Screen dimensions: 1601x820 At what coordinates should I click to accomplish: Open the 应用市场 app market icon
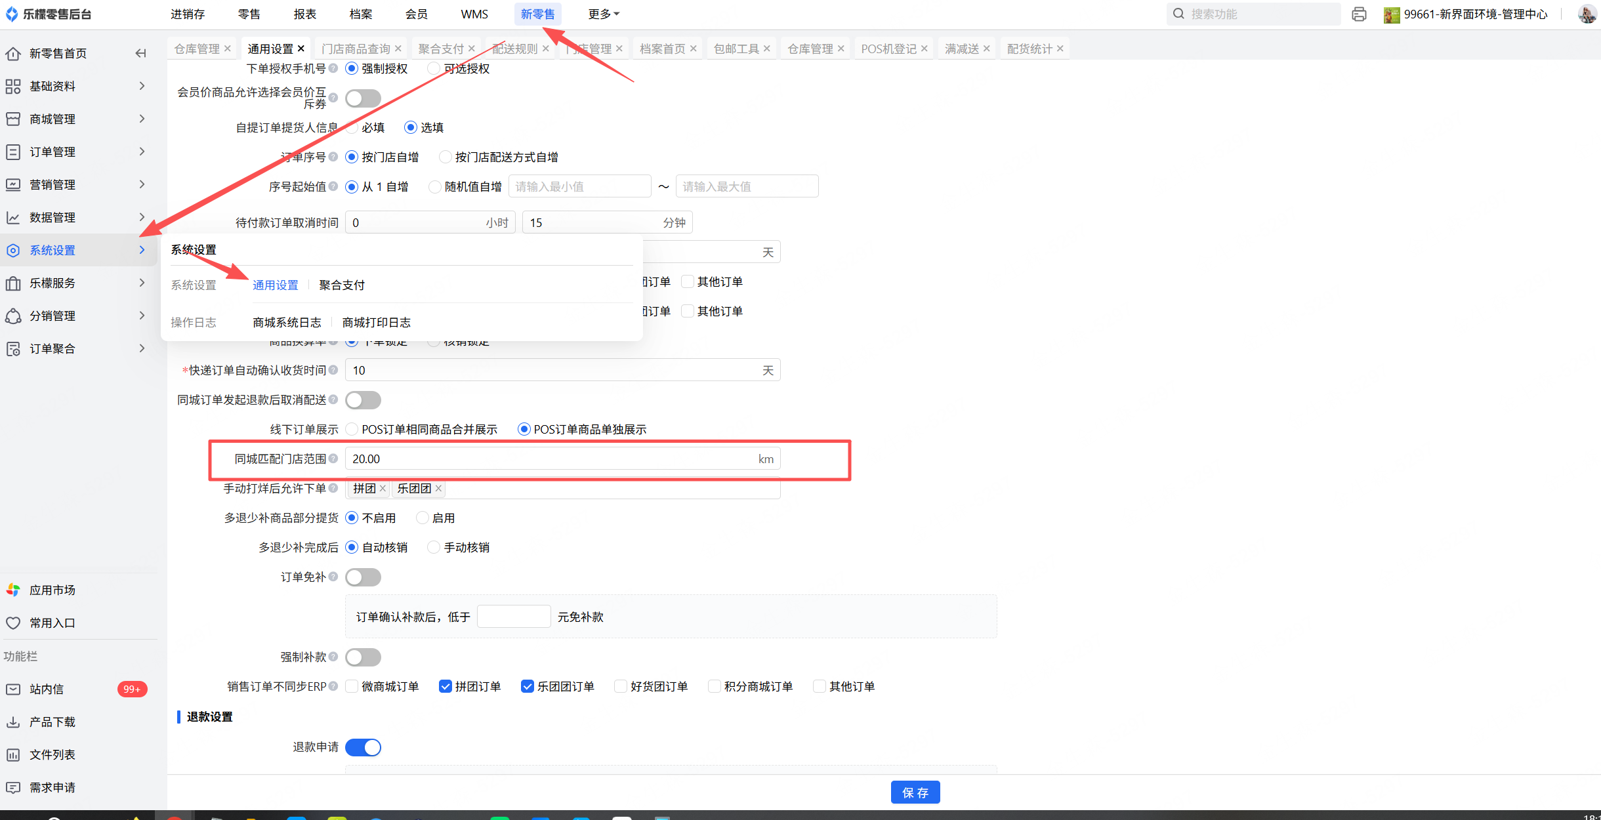[13, 590]
